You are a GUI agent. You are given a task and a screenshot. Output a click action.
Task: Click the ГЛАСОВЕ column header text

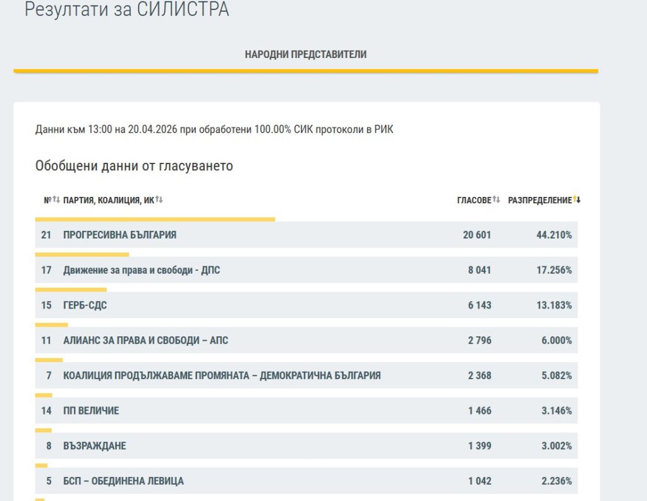(473, 200)
